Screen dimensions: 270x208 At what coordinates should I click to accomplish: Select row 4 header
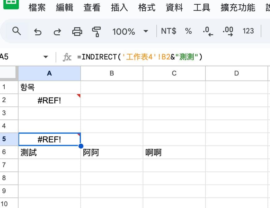click(x=9, y=126)
